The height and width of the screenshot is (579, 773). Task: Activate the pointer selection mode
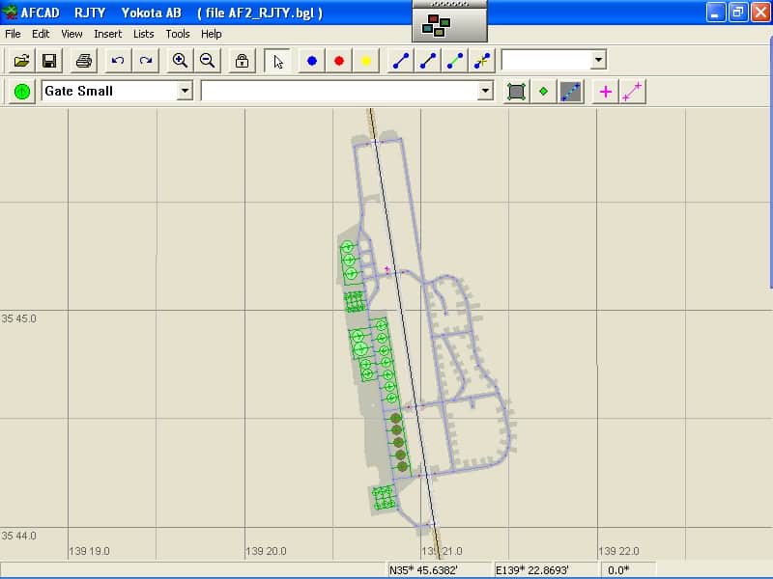pyautogui.click(x=278, y=61)
